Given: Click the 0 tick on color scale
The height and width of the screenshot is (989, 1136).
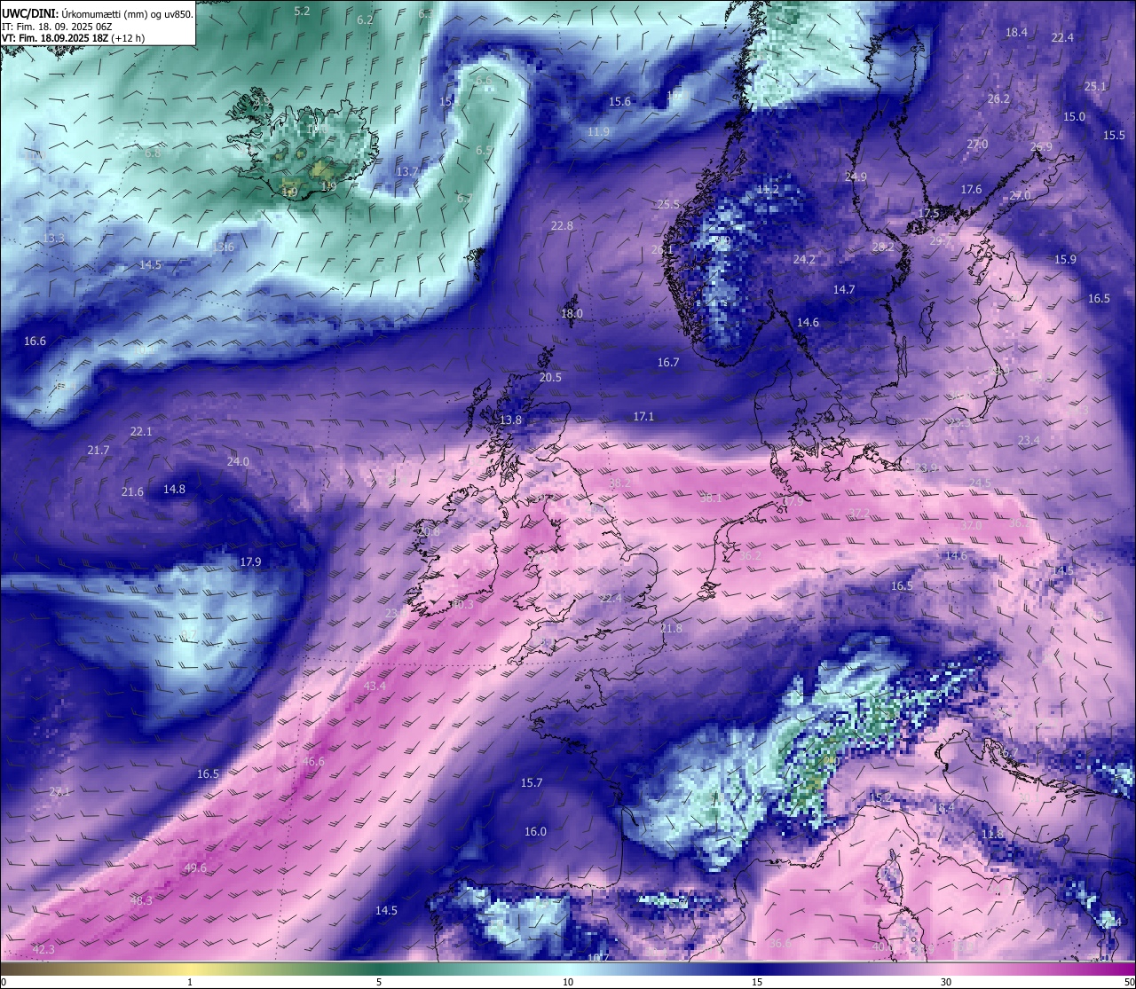Looking at the screenshot, I should (x=3, y=982).
